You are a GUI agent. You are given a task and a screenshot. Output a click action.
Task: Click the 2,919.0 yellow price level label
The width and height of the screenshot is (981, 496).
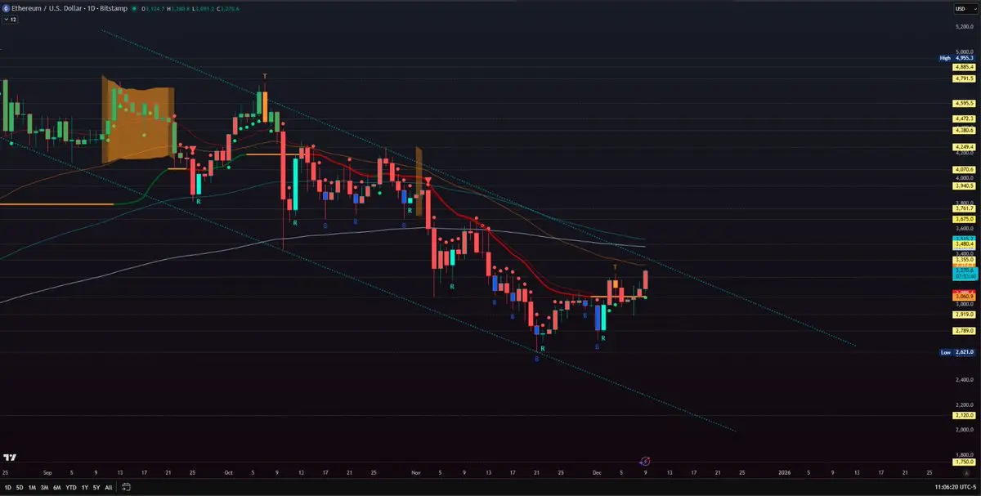(x=962, y=315)
